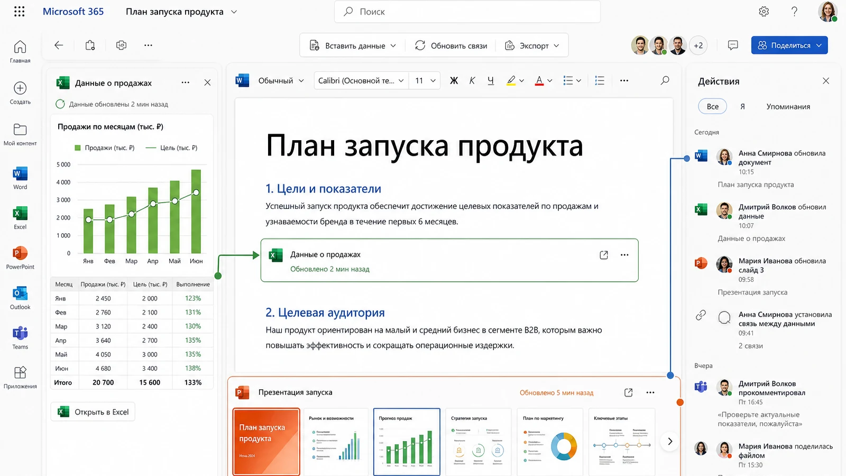
Task: Open the Calibri font dropdown
Action: tap(361, 80)
